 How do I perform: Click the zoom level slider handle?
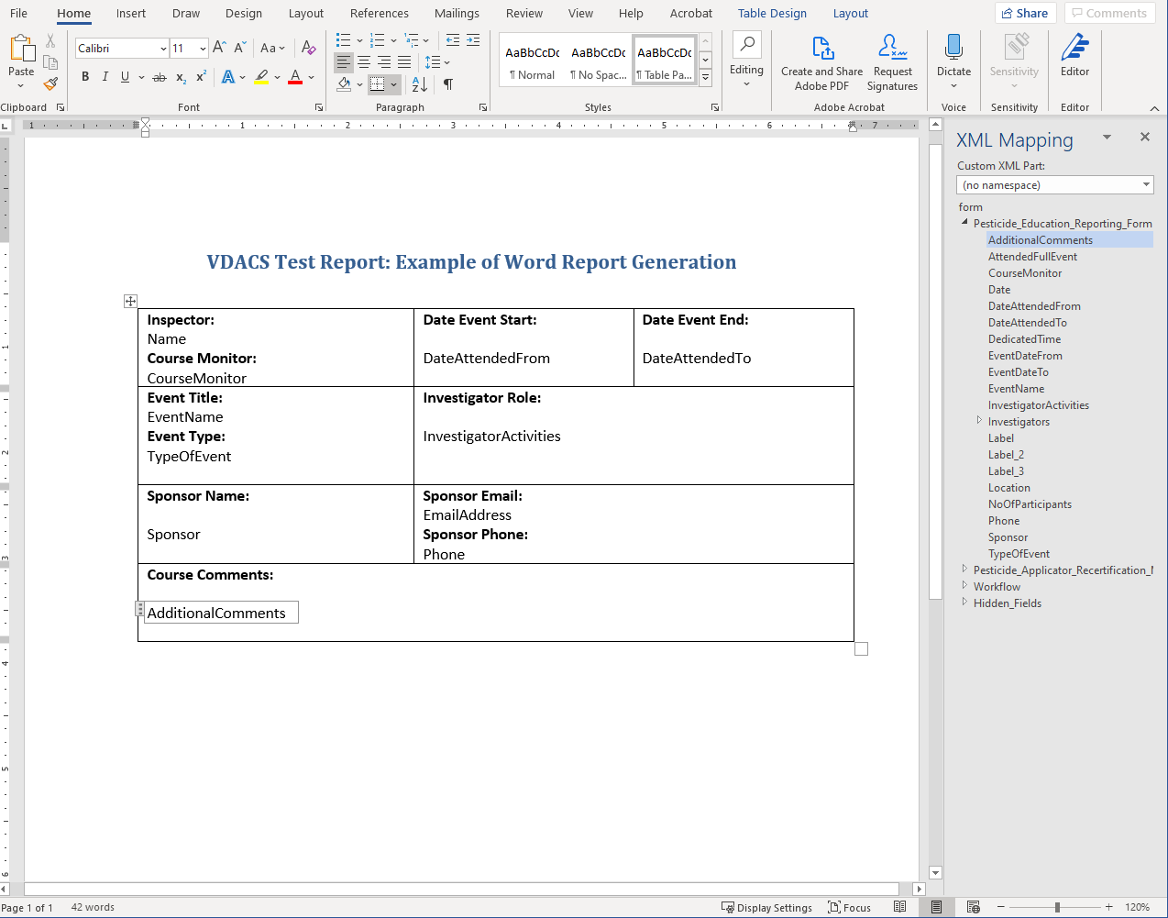(1057, 907)
